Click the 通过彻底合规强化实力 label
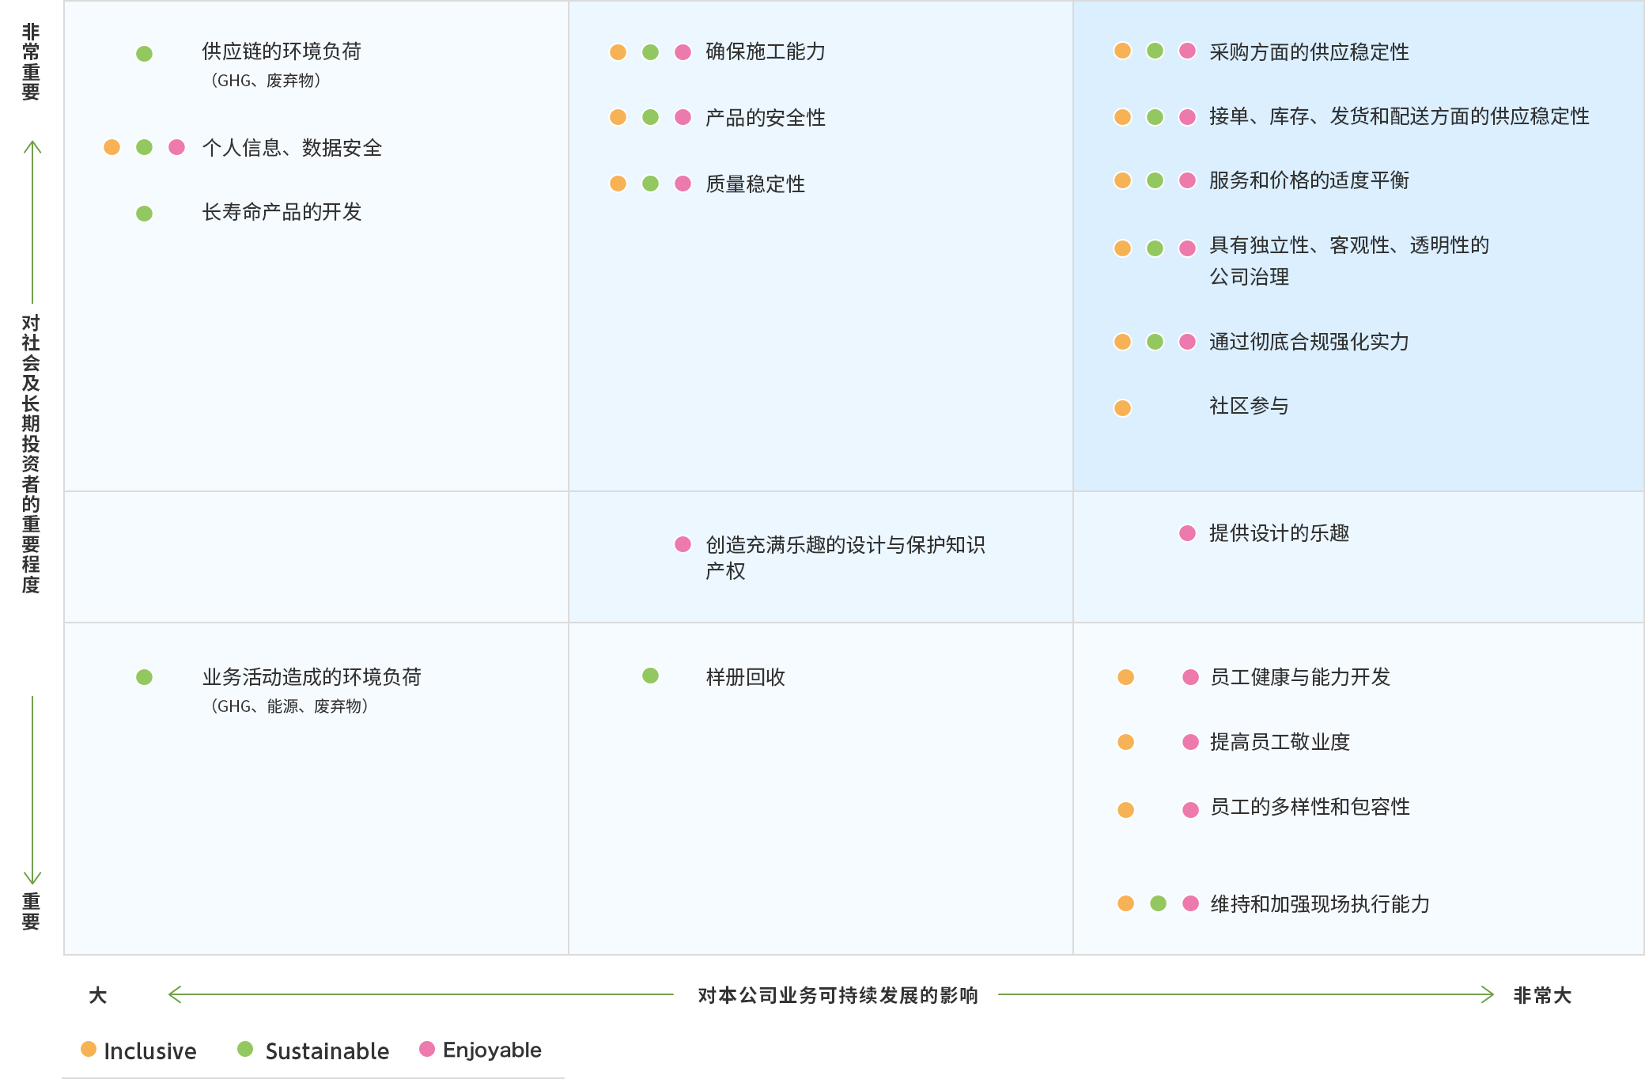The height and width of the screenshot is (1079, 1645). coord(1309,342)
